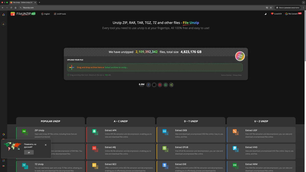Click the world map image in popup
Image resolution: width=306 pixels, height=172 pixels.
pos(13,146)
